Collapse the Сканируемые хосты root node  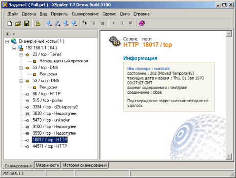point(7,42)
